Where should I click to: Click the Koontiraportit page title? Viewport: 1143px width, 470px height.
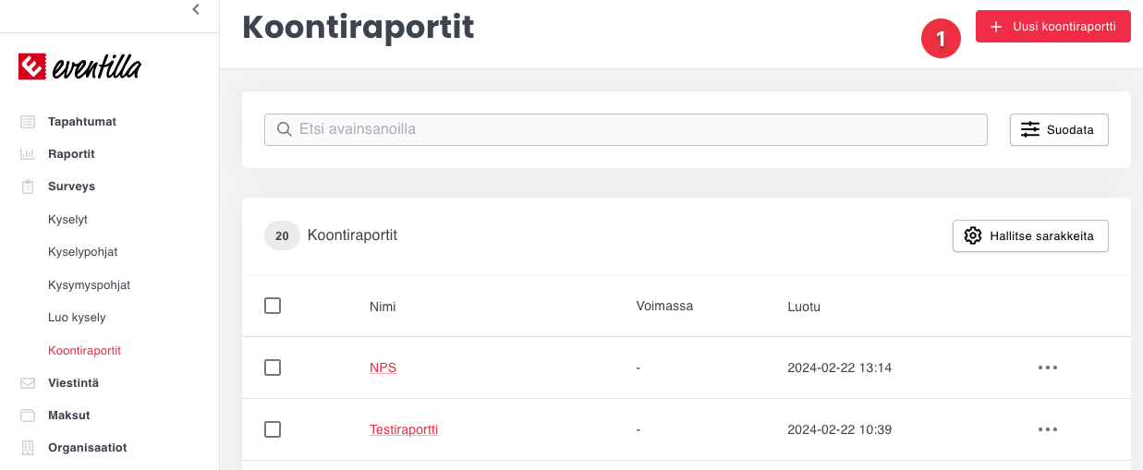(359, 28)
